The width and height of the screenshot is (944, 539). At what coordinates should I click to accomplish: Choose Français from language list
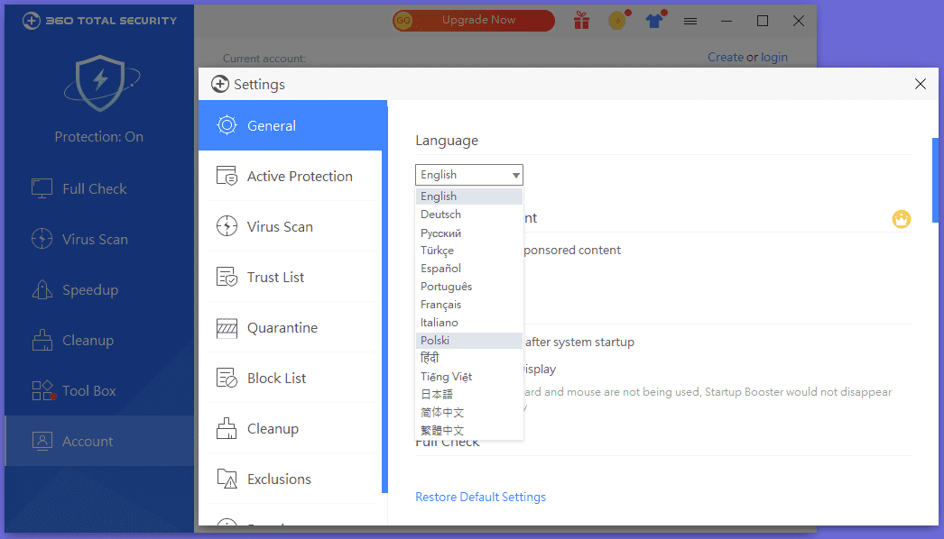469,305
